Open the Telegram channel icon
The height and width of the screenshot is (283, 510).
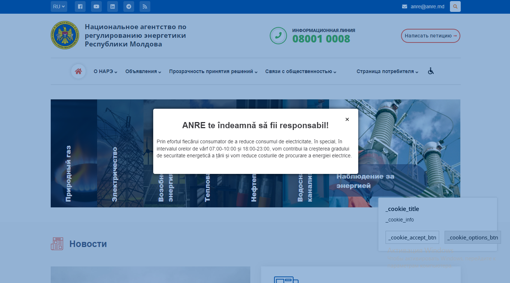(129, 6)
